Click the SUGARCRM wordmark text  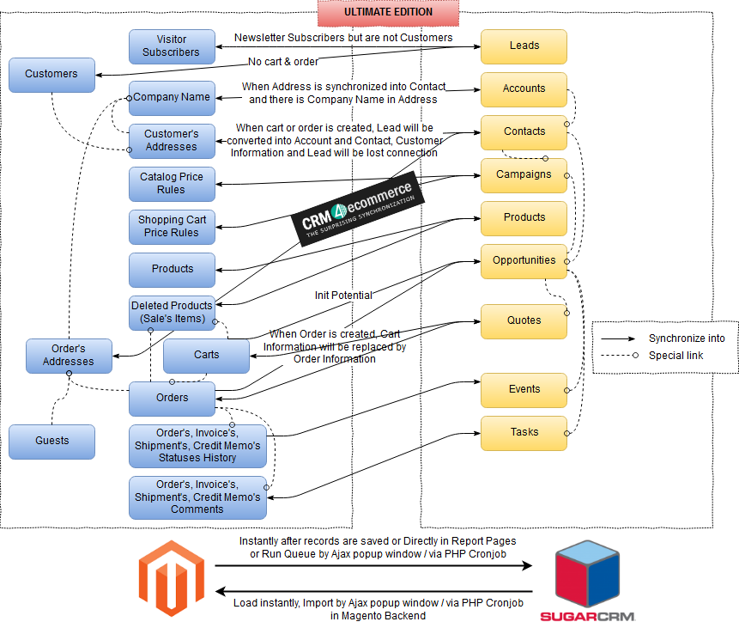[x=587, y=617]
